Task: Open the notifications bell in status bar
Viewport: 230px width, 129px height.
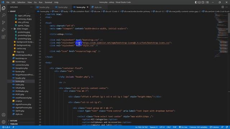Action: (227, 127)
